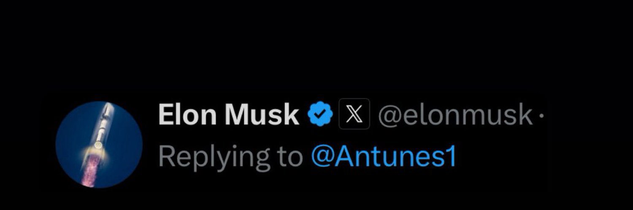This screenshot has width=633, height=210.
Task: Click the blue verified checkmark badge
Action: pyautogui.click(x=320, y=114)
